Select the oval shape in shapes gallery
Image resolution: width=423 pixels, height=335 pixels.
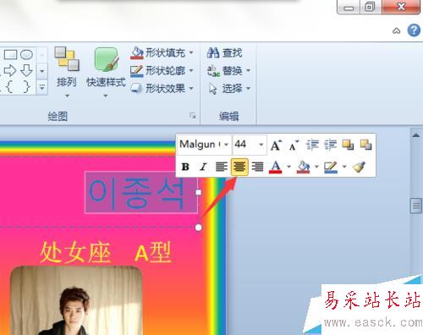(26, 54)
